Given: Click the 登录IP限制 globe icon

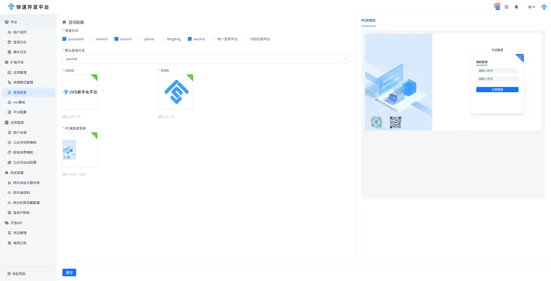Looking at the screenshot, I should coord(10,213).
